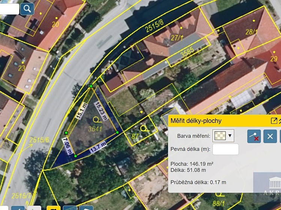Open the Barva měření color dropdown arrow
This screenshot has width=281, height=210.
coord(230,136)
